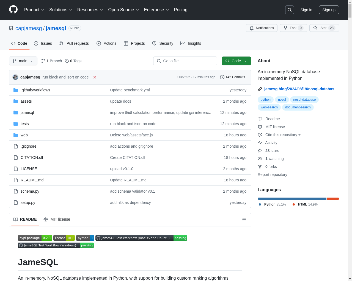Open MIT license in About sidebar
Image resolution: width=352 pixels, height=281 pixels.
(x=271, y=127)
